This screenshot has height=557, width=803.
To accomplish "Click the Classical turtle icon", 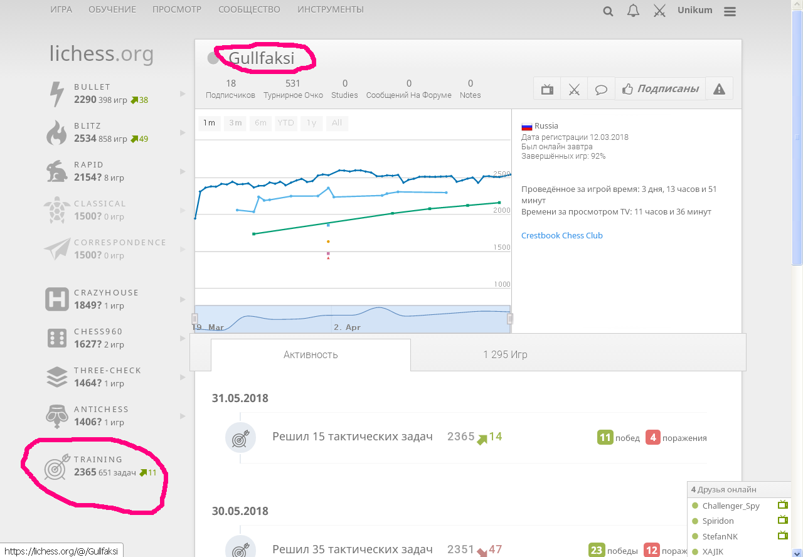I will (x=56, y=210).
